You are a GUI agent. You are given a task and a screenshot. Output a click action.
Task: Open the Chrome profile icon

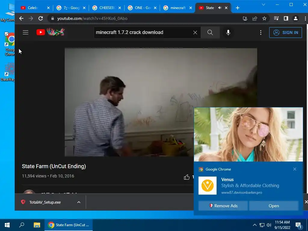tap(296, 18)
